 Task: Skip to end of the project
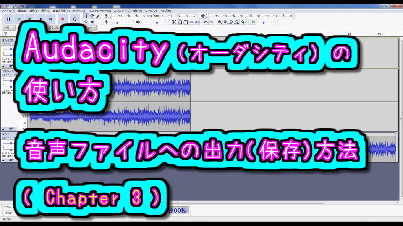[51, 19]
